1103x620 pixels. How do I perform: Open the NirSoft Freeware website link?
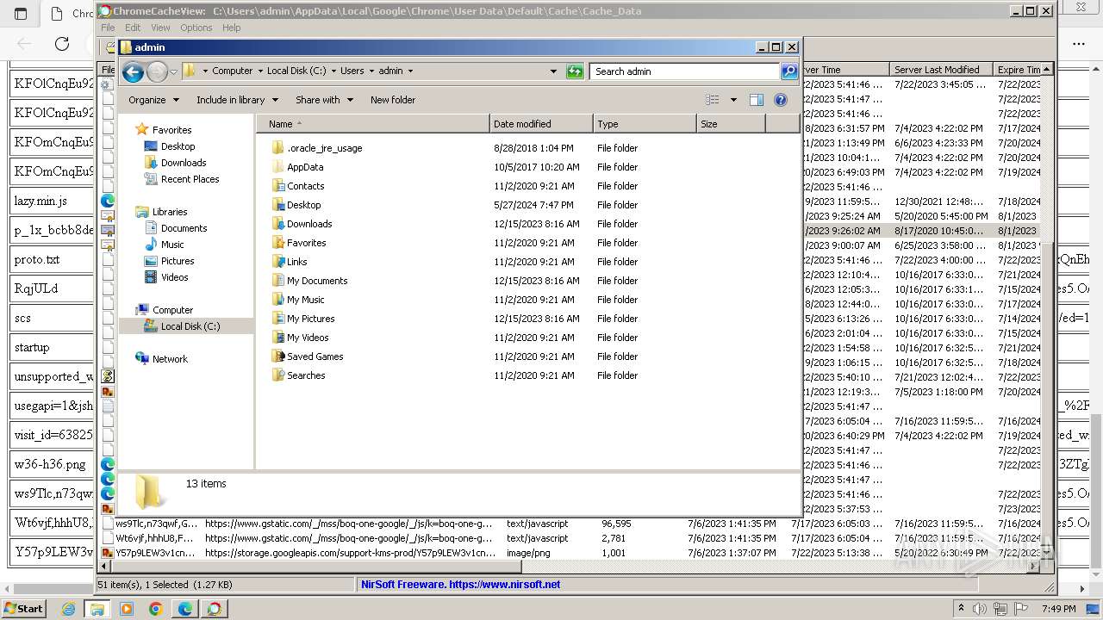461,584
